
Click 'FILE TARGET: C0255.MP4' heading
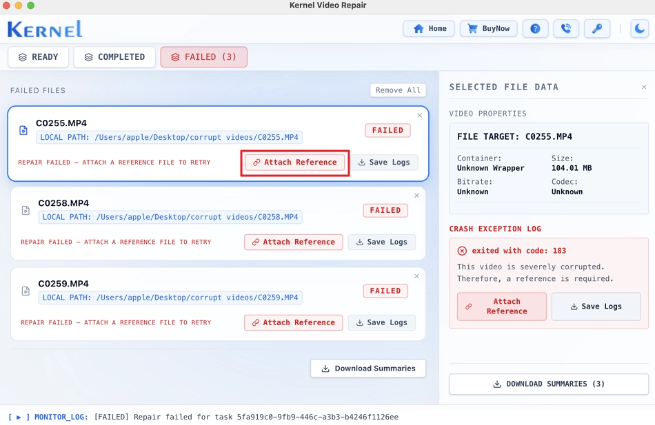514,137
